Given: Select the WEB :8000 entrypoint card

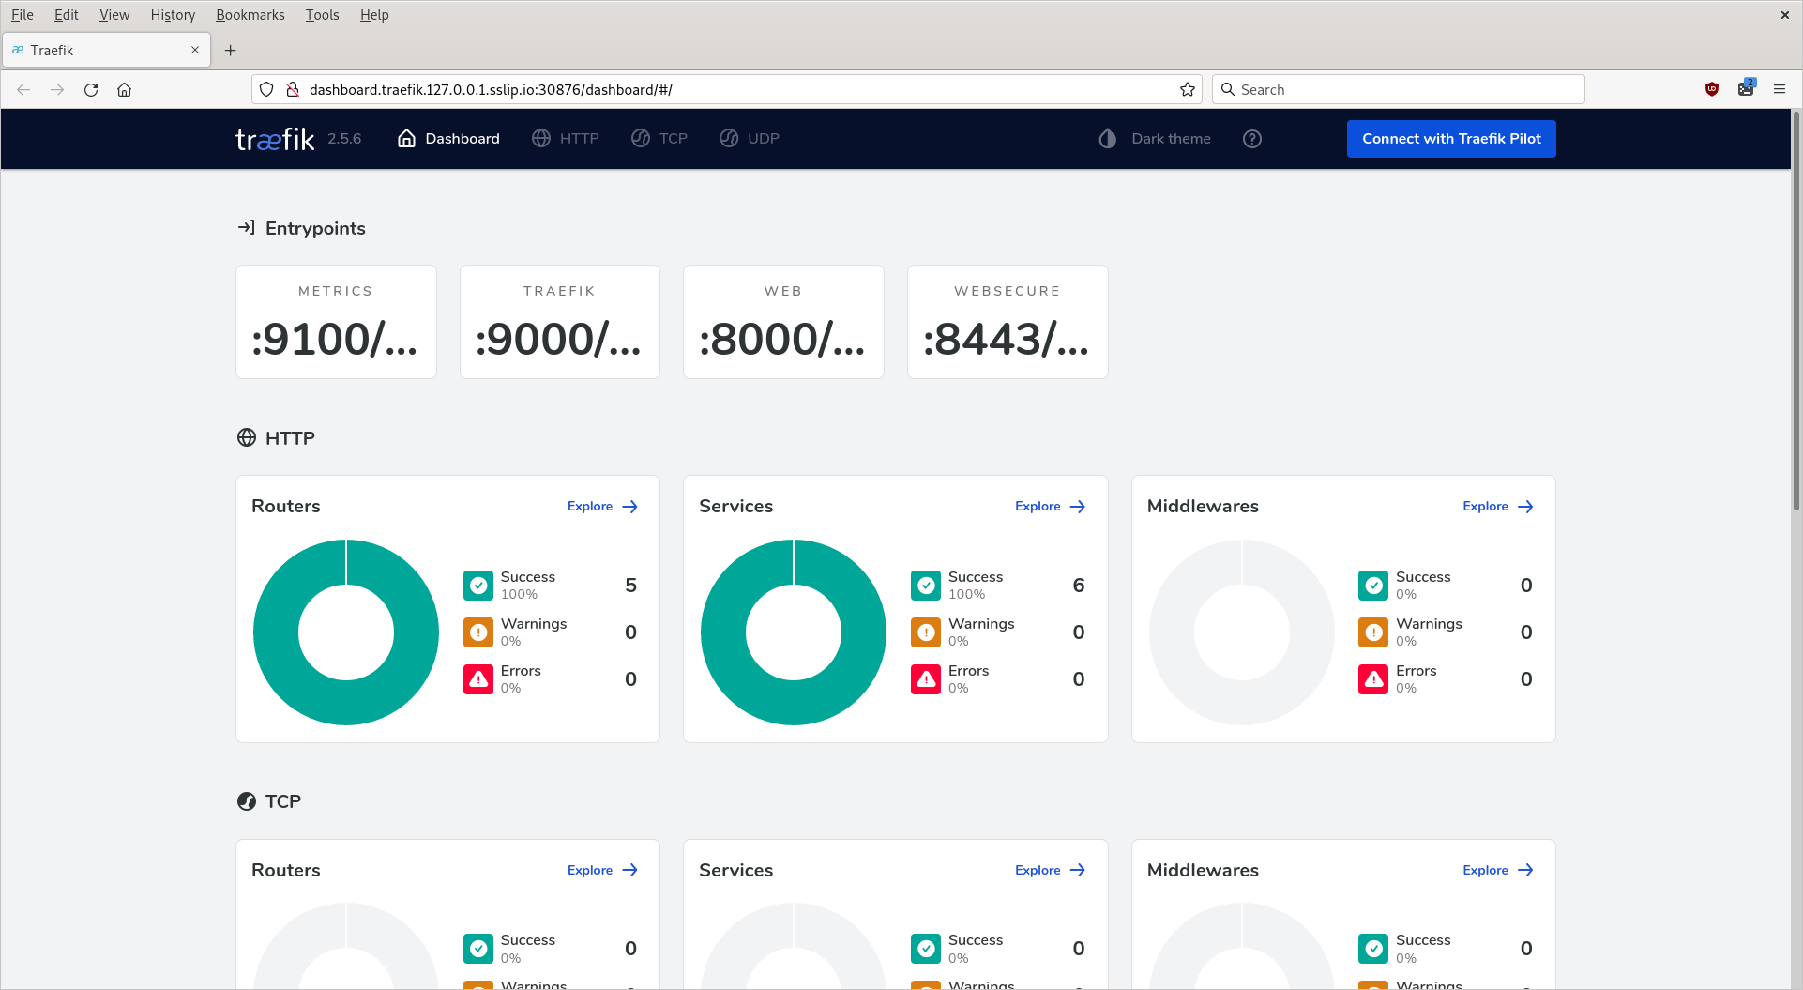Looking at the screenshot, I should pyautogui.click(x=783, y=322).
